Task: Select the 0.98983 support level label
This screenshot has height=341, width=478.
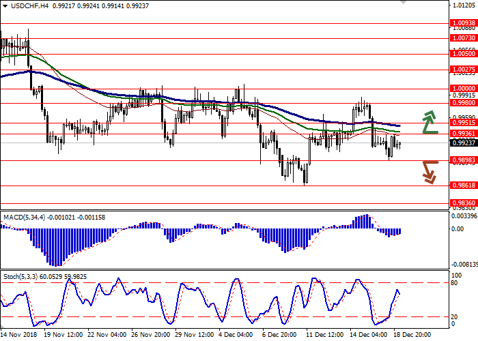Action: [463, 160]
